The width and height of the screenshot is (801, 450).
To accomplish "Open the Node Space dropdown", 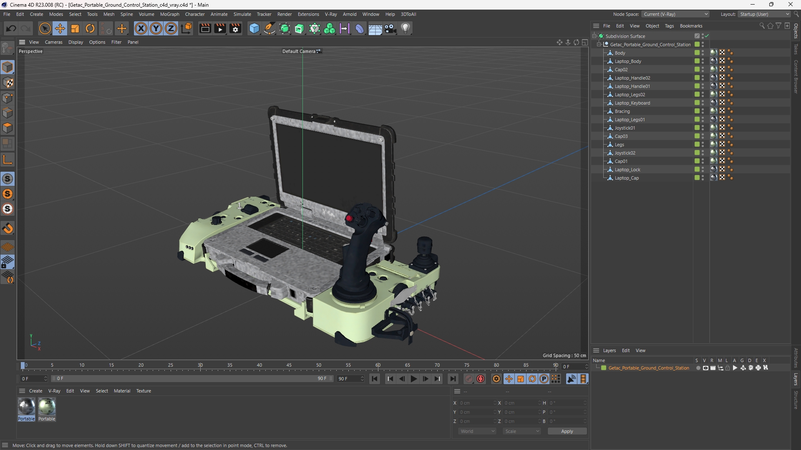I will tap(675, 14).
